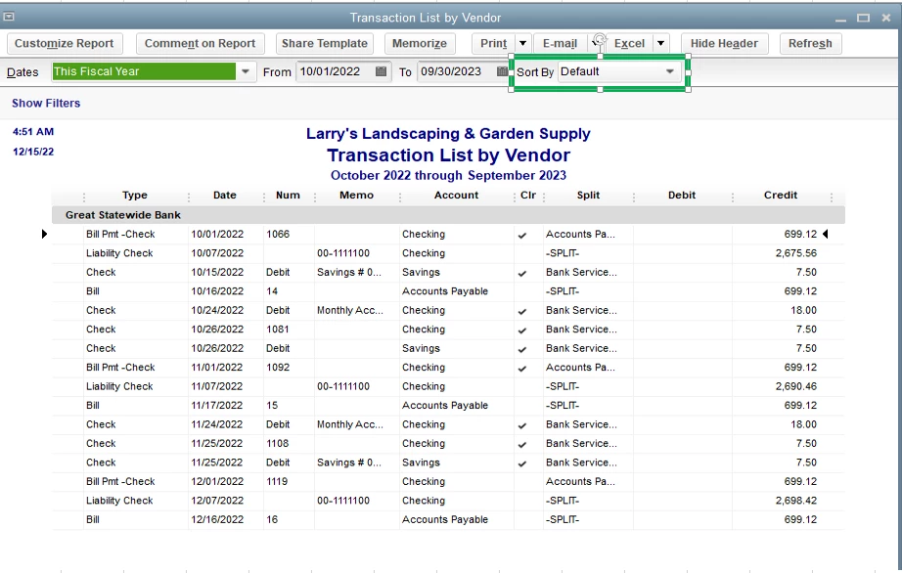
Task: Select the Num column header
Action: [288, 195]
